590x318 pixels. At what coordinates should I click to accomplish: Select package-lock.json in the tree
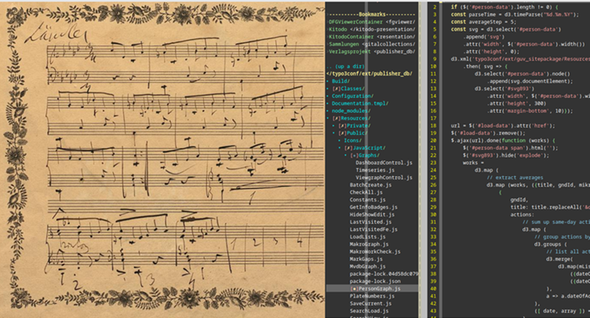[375, 281]
